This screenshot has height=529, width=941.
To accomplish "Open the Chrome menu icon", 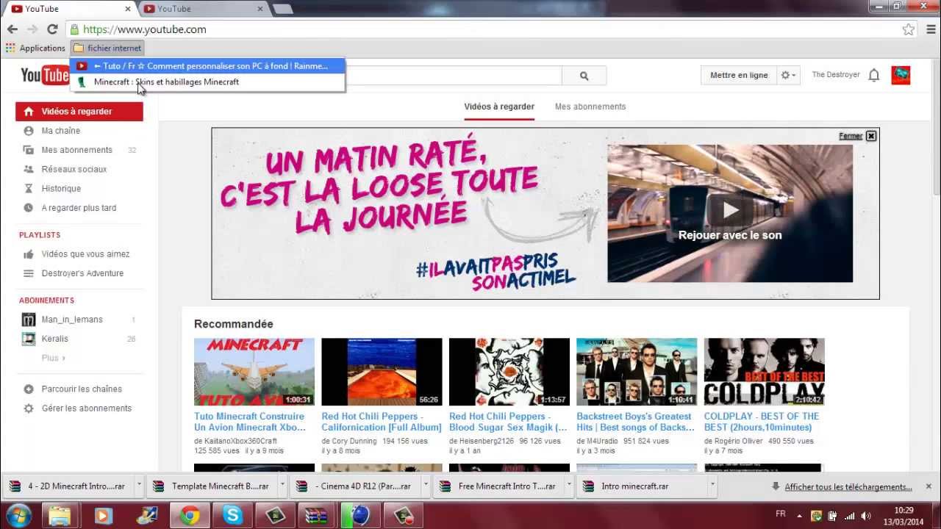I will [931, 29].
